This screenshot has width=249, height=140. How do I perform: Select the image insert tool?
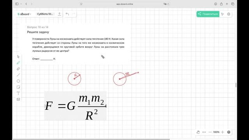18,100
